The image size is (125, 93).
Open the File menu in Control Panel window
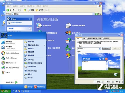pos(9,6)
